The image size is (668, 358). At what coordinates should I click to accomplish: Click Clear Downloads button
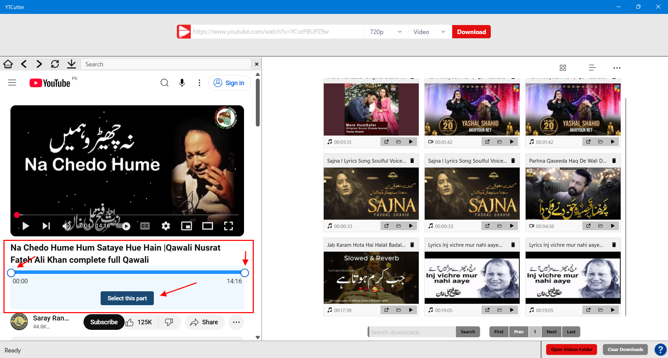[625, 350]
